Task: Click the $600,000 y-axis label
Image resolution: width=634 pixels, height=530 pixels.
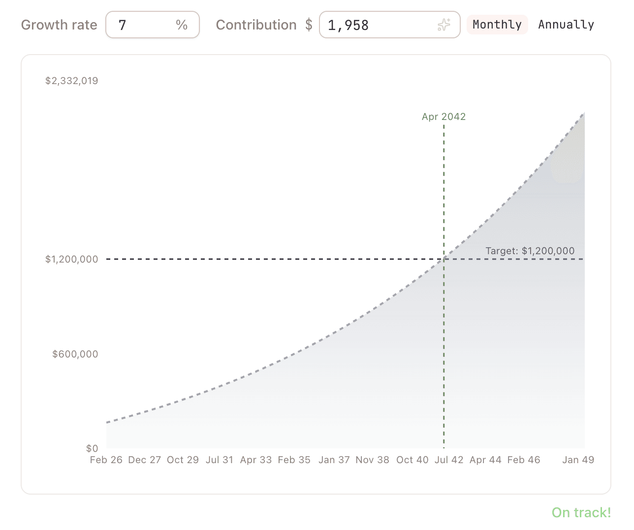Action: [75, 353]
